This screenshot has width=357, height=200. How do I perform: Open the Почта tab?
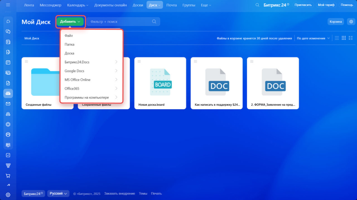click(172, 5)
